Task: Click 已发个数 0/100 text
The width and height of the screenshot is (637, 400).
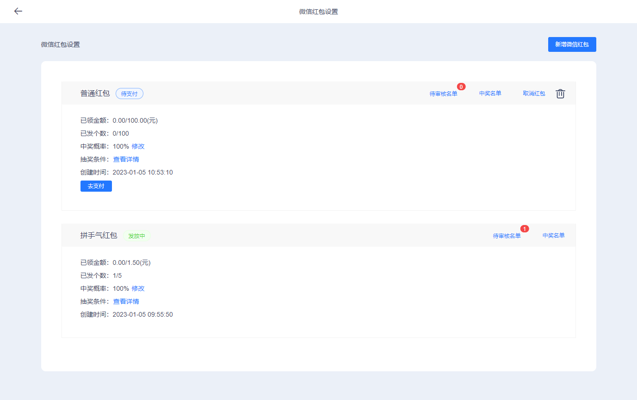Action: pyautogui.click(x=105, y=133)
